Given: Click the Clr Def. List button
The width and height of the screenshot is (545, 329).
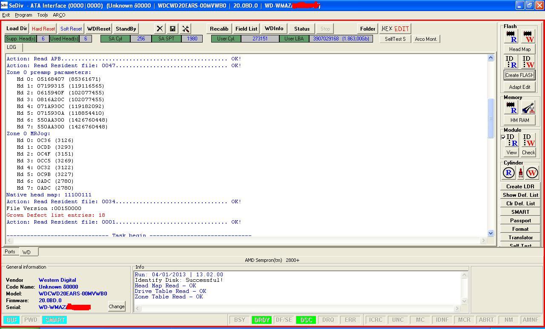Looking at the screenshot, I should tap(520, 203).
